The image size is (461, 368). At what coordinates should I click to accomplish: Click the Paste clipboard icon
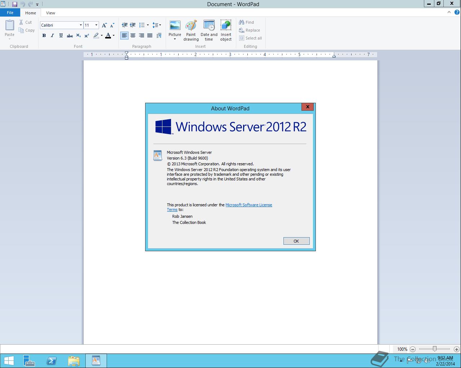click(x=9, y=25)
